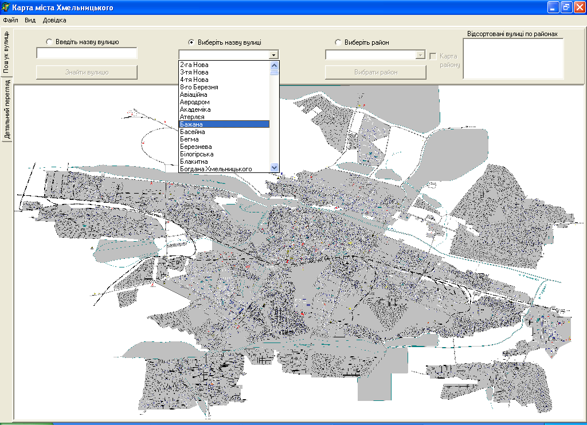587x425 pixels.
Task: Collapse the street name dropdown arrow
Action: (x=274, y=55)
